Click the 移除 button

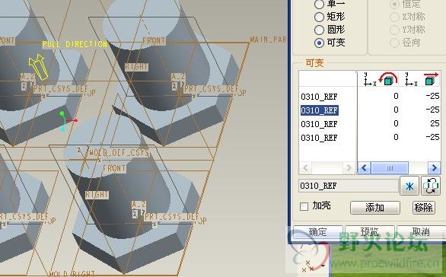(x=423, y=208)
